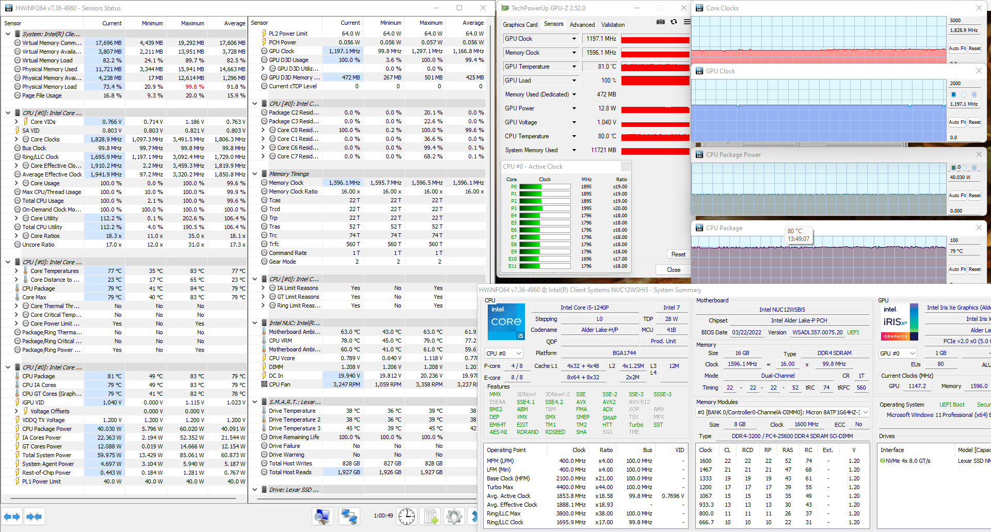The height and width of the screenshot is (532, 991).
Task: Click the Core VIDs lightning bolt icon
Action: coord(26,122)
